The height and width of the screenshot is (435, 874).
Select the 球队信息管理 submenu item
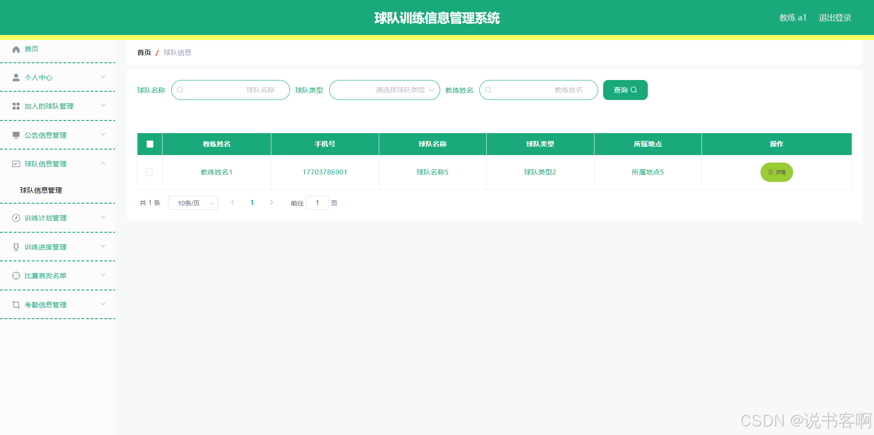click(41, 190)
